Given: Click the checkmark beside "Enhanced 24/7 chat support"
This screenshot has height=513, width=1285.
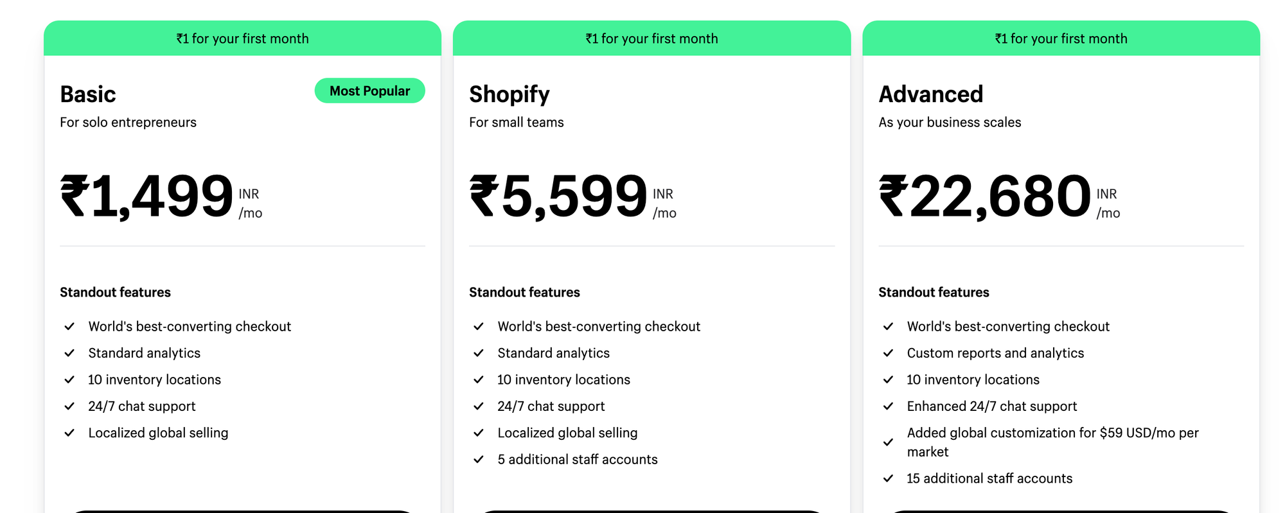Looking at the screenshot, I should pyautogui.click(x=889, y=406).
